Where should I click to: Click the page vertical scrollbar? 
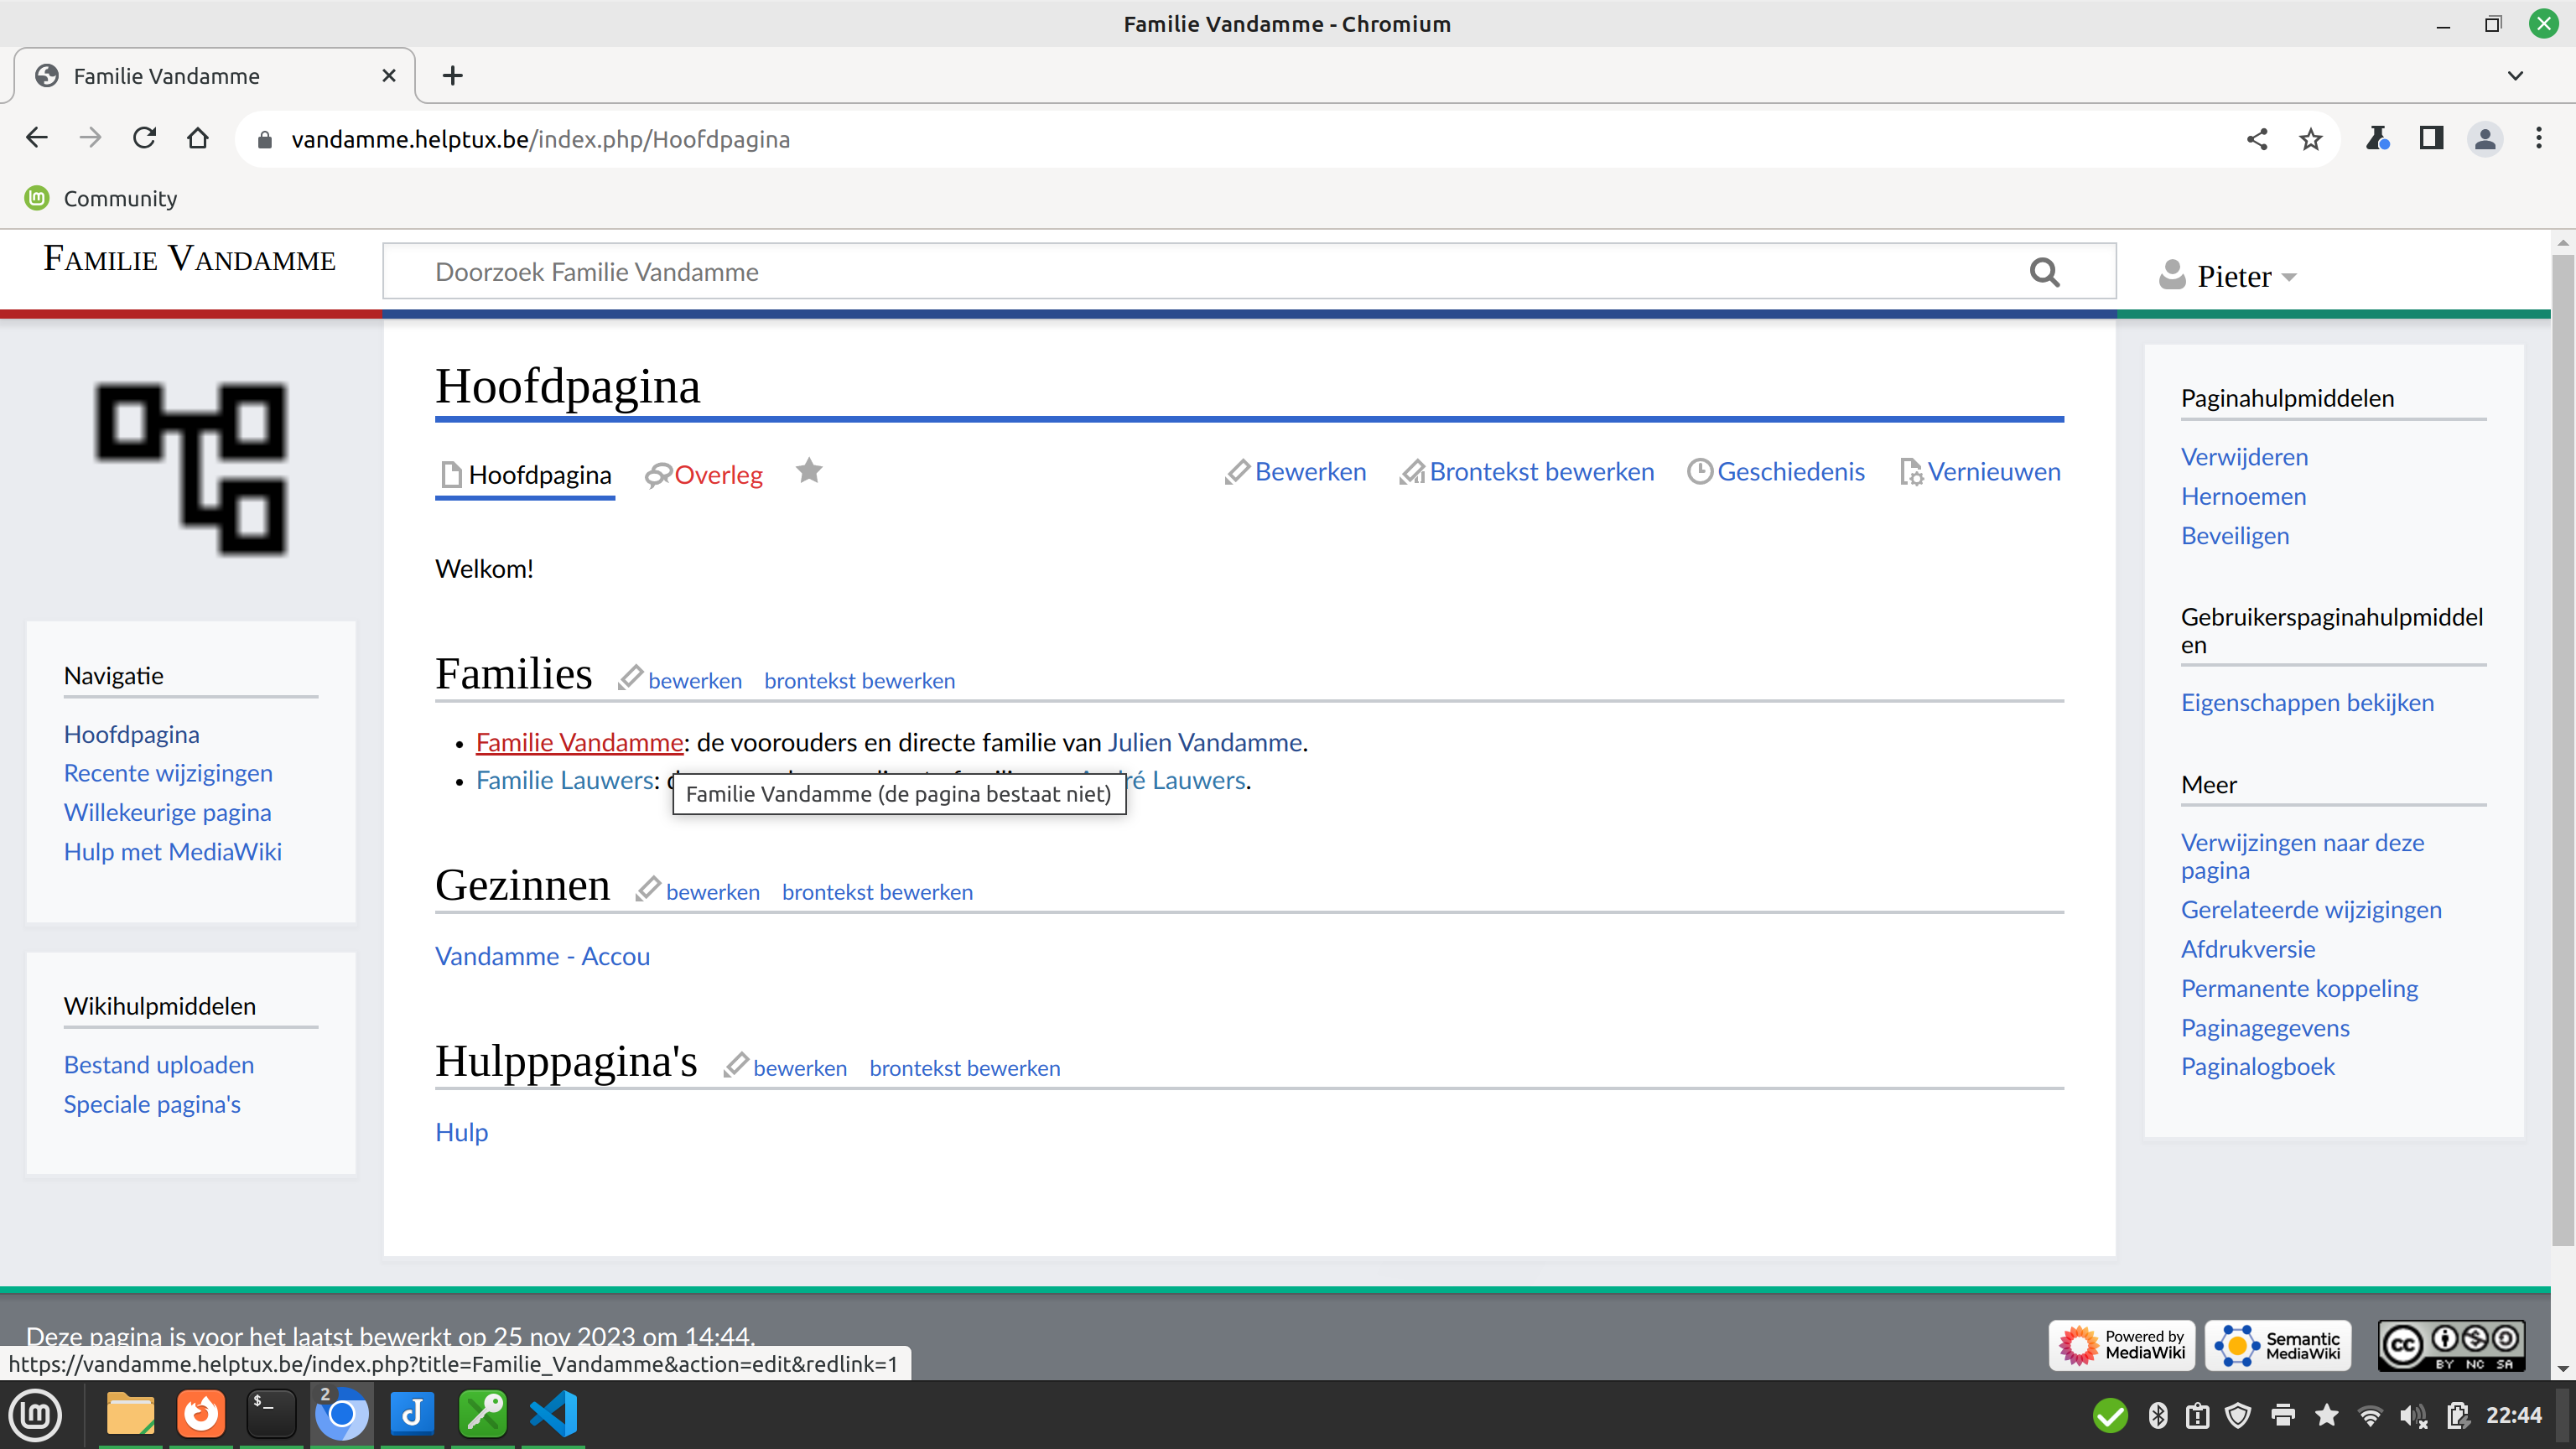[x=2562, y=750]
